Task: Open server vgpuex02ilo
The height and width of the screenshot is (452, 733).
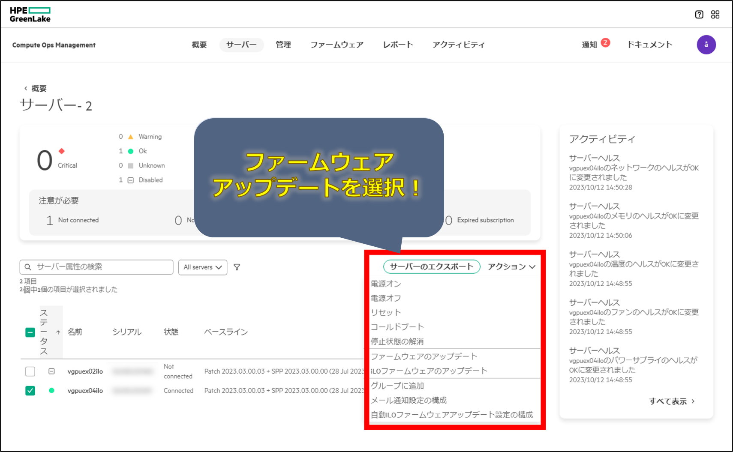Action: tap(85, 371)
